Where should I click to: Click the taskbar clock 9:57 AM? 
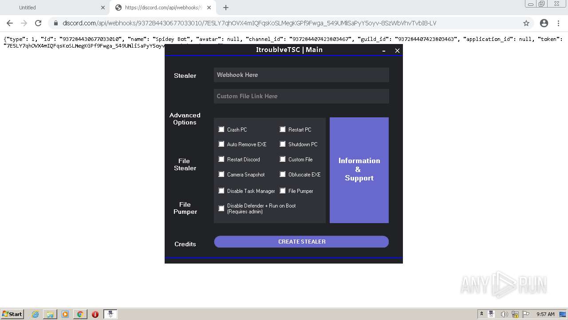coord(545,314)
